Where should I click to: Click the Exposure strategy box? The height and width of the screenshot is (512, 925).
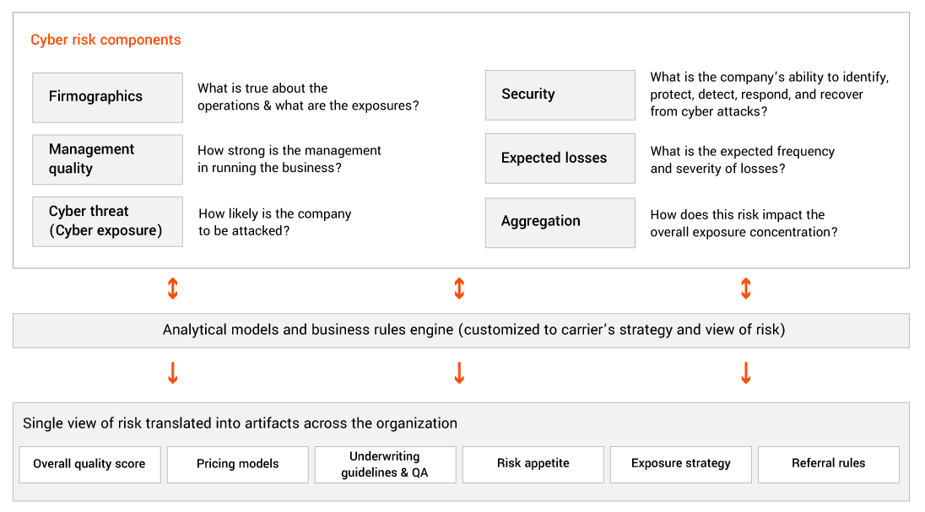click(x=681, y=464)
